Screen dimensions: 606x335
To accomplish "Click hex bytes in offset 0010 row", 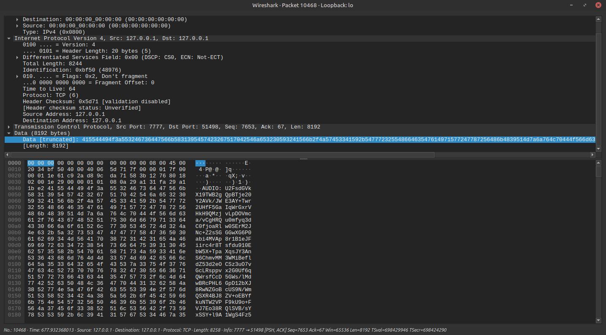I will pyautogui.click(x=106, y=169).
